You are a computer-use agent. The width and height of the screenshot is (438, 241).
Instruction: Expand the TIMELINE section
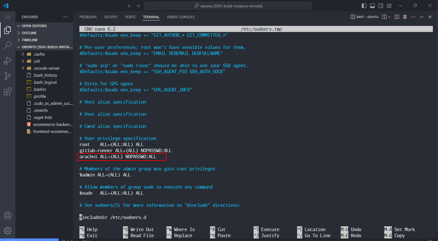tap(44, 40)
